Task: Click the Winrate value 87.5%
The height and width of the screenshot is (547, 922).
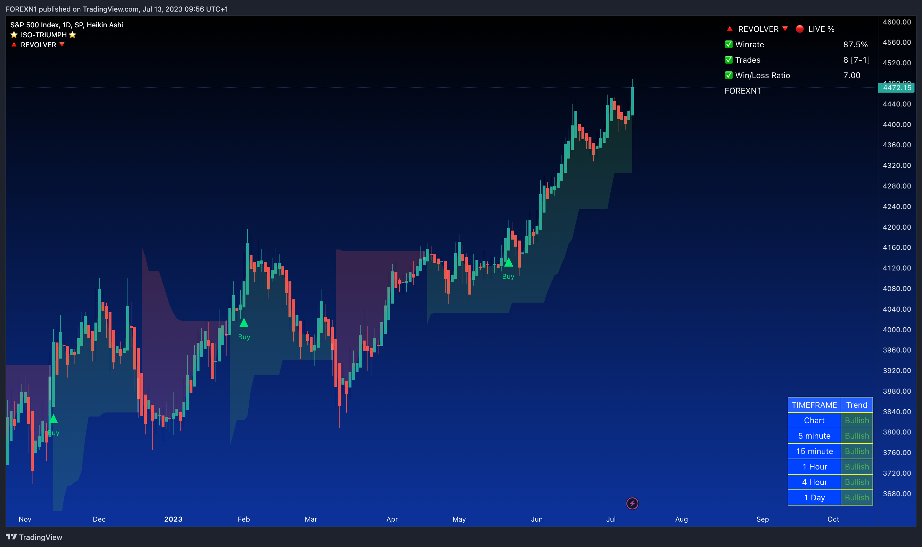Action: 856,44
